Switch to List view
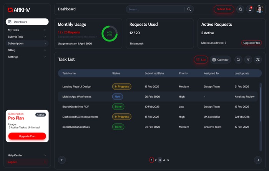 coord(201,60)
